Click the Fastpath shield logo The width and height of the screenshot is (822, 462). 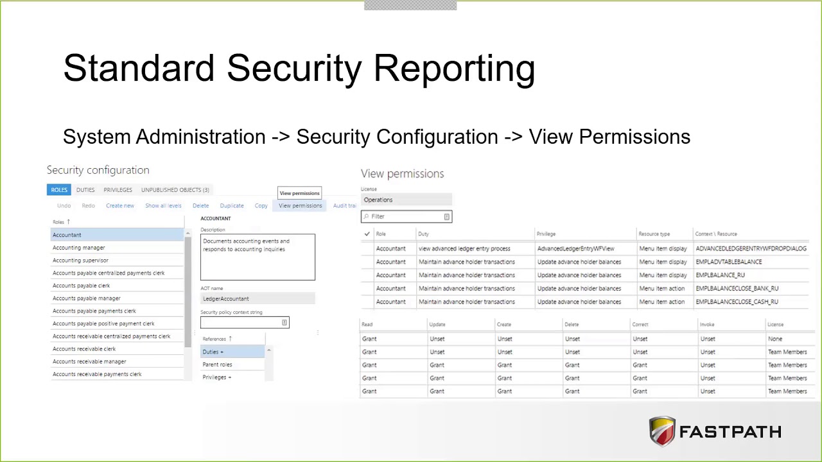(661, 431)
